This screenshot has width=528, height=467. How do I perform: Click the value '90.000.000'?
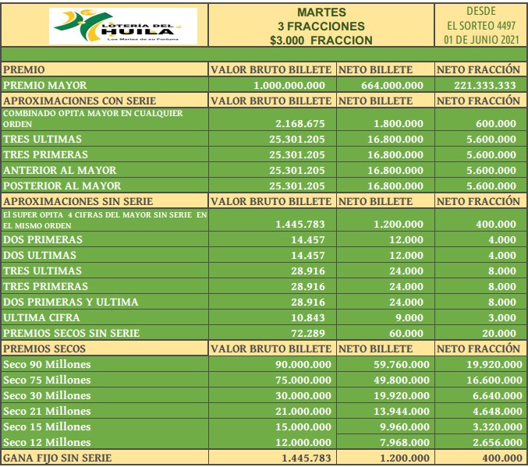click(x=303, y=364)
